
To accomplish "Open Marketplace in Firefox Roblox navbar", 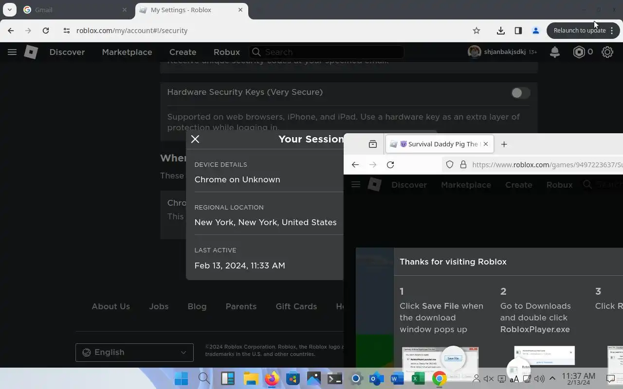I will (x=466, y=185).
